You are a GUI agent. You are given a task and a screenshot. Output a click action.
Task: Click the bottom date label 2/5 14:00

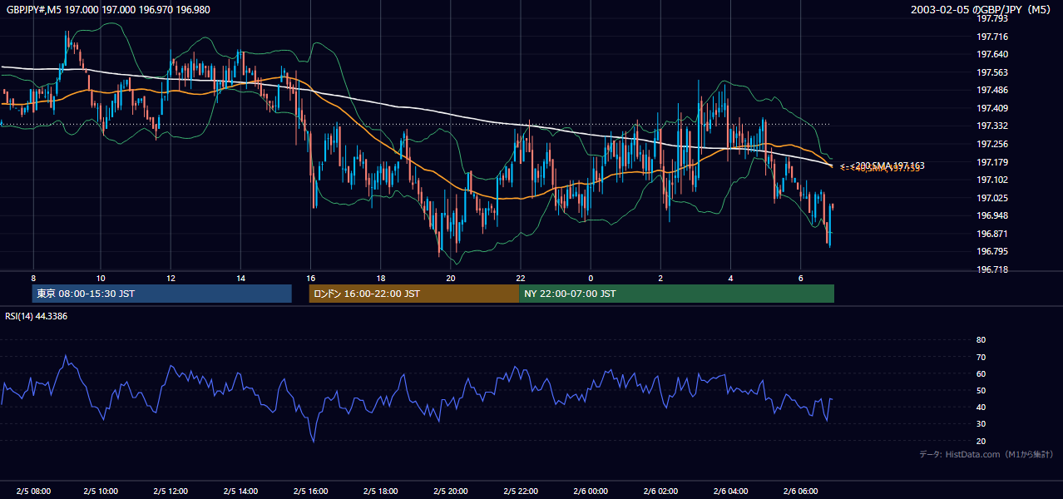(x=241, y=491)
